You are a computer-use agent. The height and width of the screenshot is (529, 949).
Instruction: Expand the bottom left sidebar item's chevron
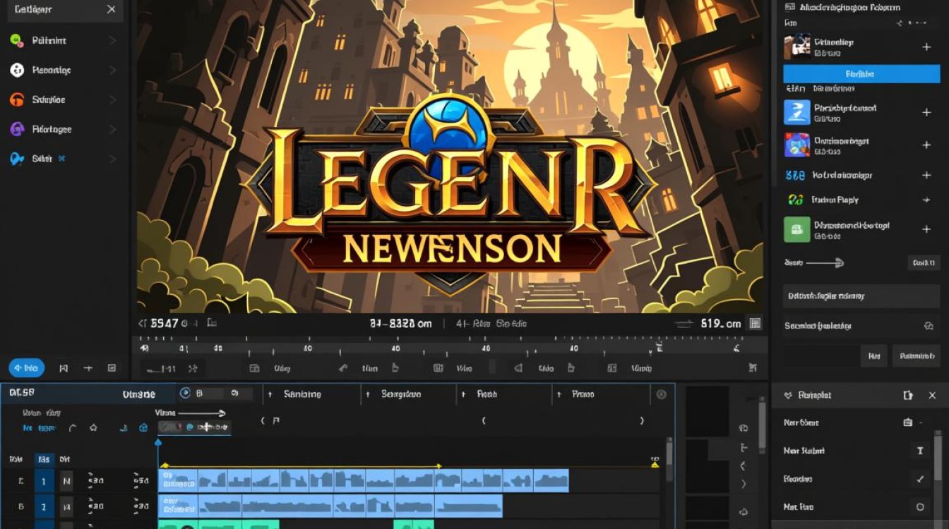click(x=112, y=159)
